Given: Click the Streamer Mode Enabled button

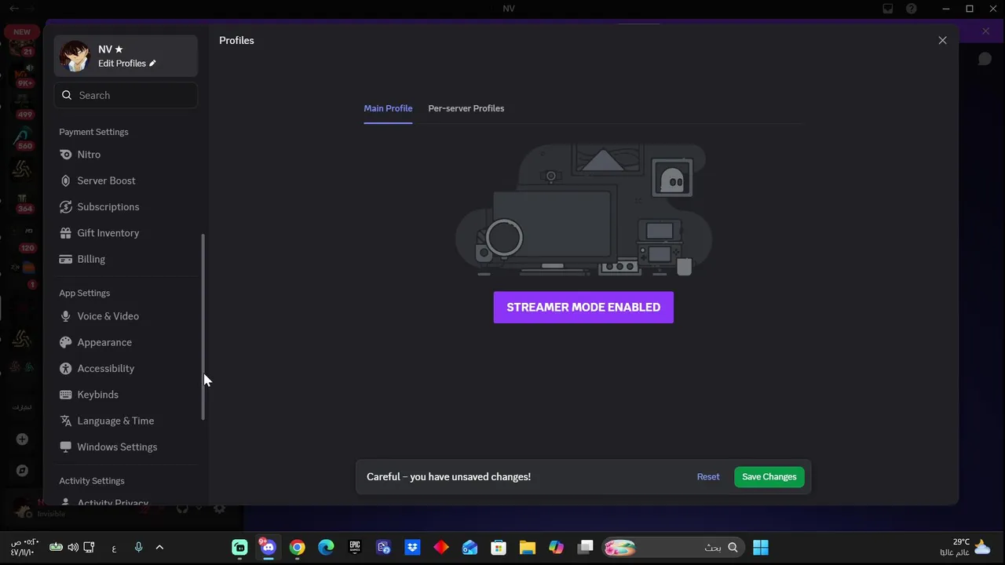Looking at the screenshot, I should pos(583,308).
